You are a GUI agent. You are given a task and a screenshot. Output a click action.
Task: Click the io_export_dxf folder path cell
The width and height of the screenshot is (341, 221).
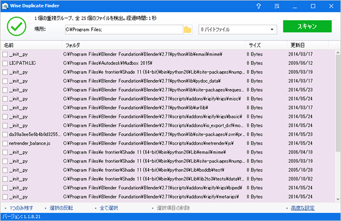153,126
